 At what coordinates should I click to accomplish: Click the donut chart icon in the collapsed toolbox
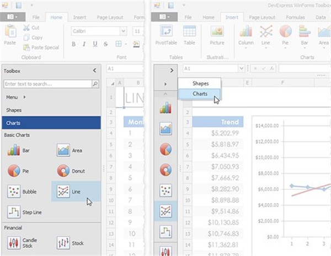coord(165,170)
